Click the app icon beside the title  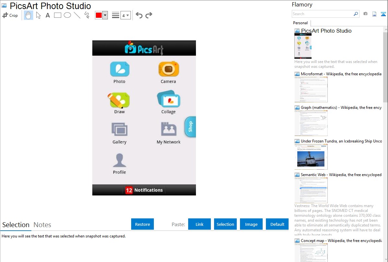coord(4,5)
